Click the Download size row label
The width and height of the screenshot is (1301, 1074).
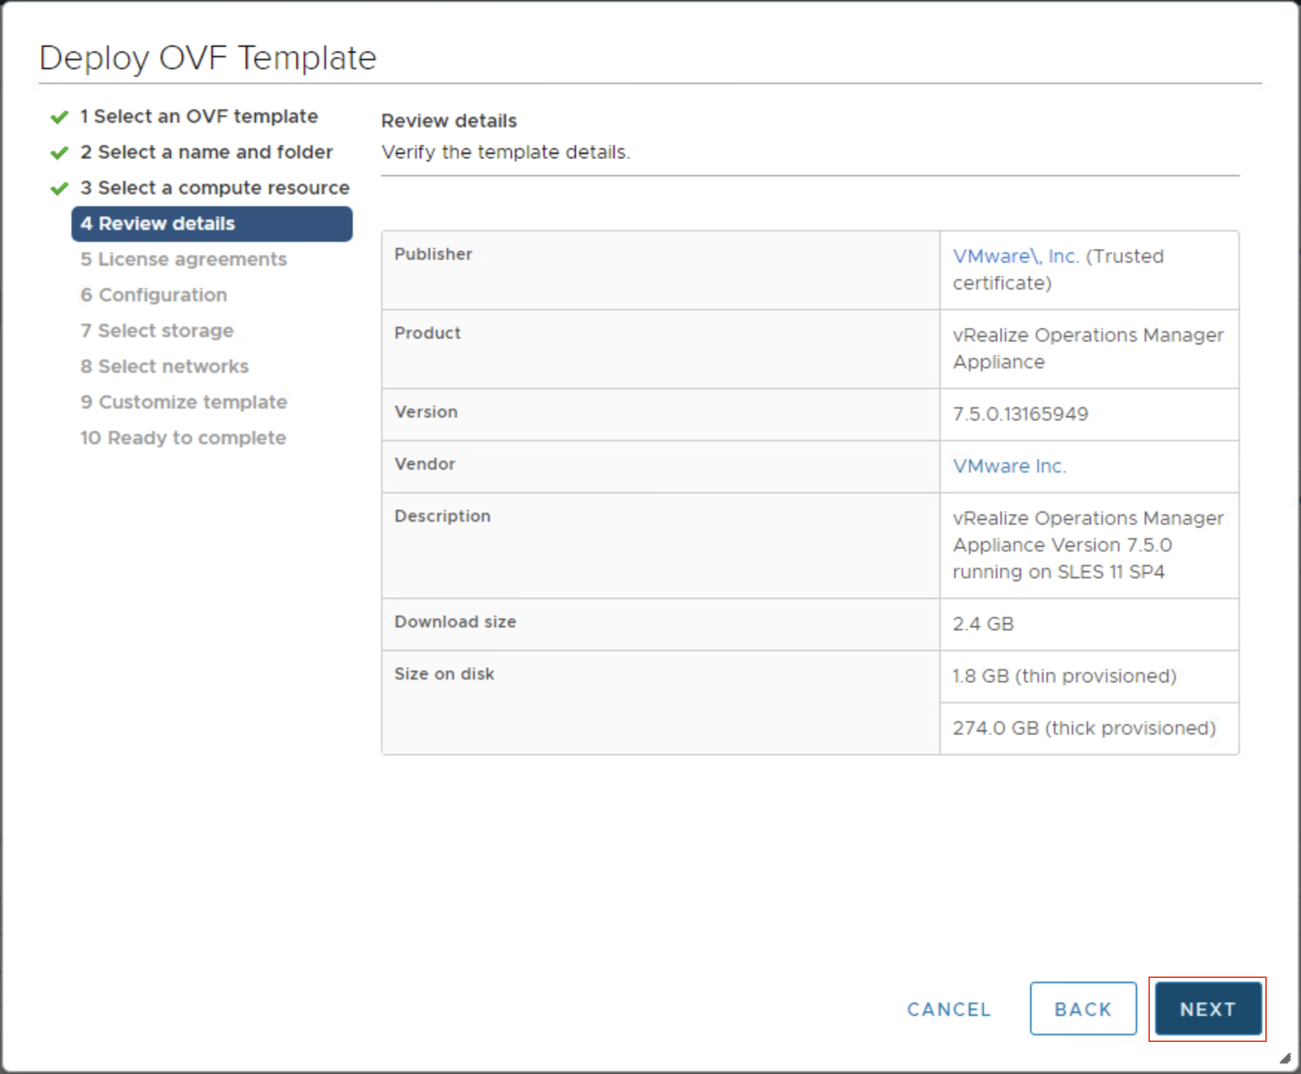[455, 621]
